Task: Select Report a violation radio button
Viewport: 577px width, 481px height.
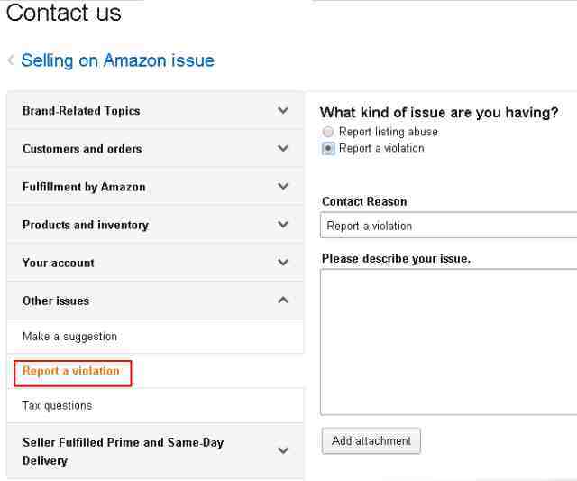Action: (x=328, y=148)
